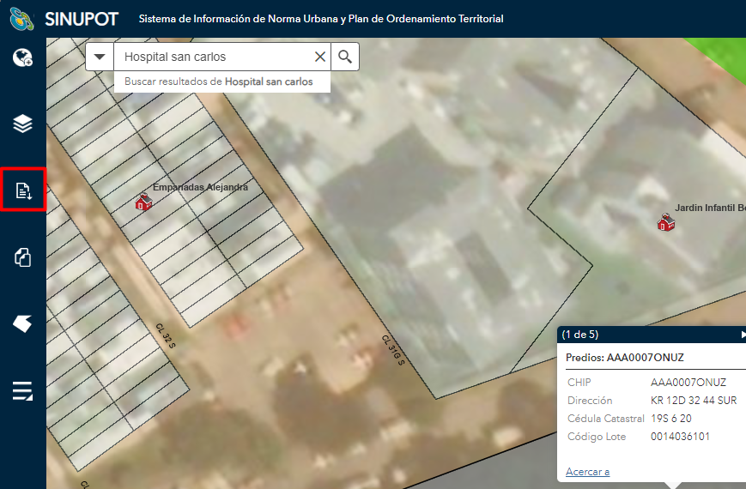This screenshot has height=489, width=746.
Task: Click the 'CL 32 S' street label
Action: pyautogui.click(x=165, y=335)
